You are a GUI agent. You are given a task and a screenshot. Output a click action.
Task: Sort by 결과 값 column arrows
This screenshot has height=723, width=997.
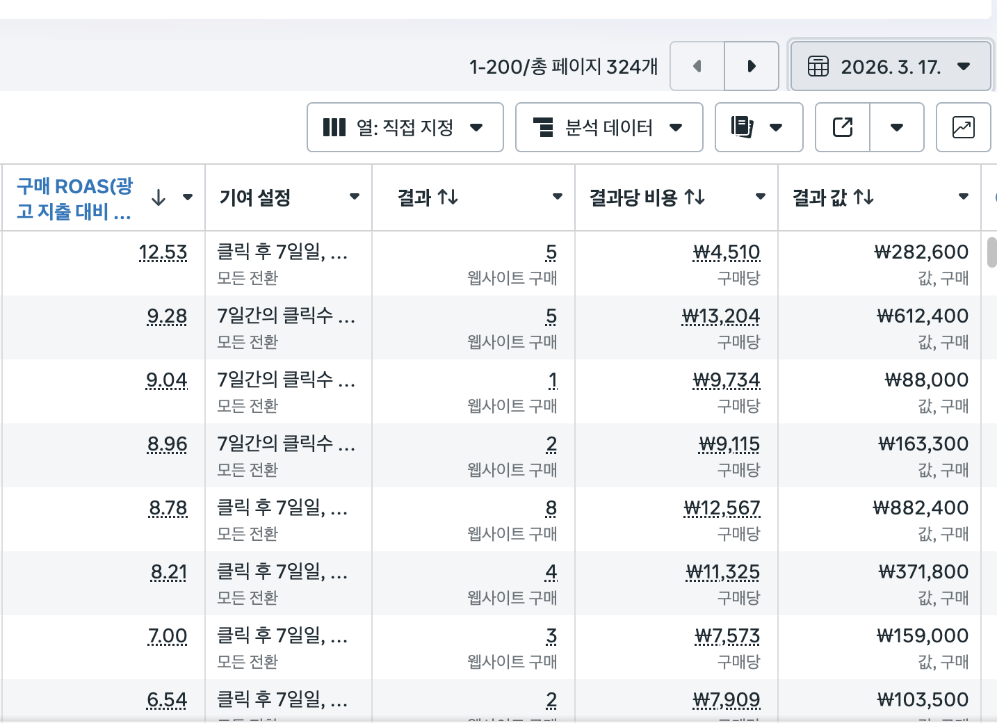pyautogui.click(x=864, y=197)
